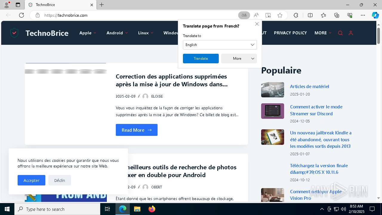382x215 pixels.
Task: Open the PRIVACY POLICY page
Action: [290, 33]
